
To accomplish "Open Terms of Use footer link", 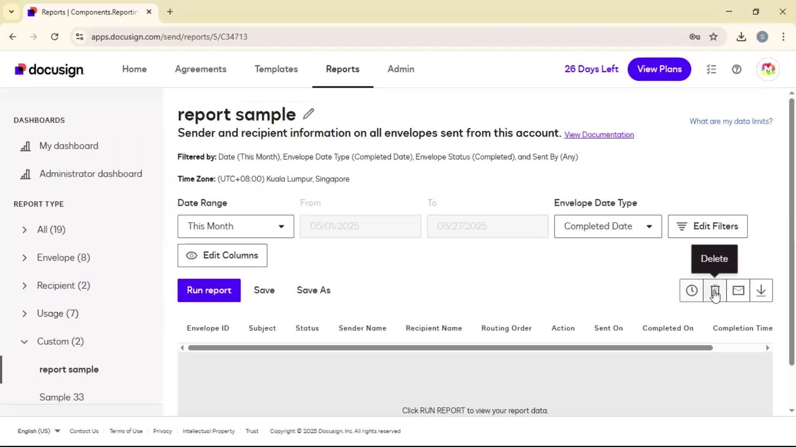I will pos(126,431).
